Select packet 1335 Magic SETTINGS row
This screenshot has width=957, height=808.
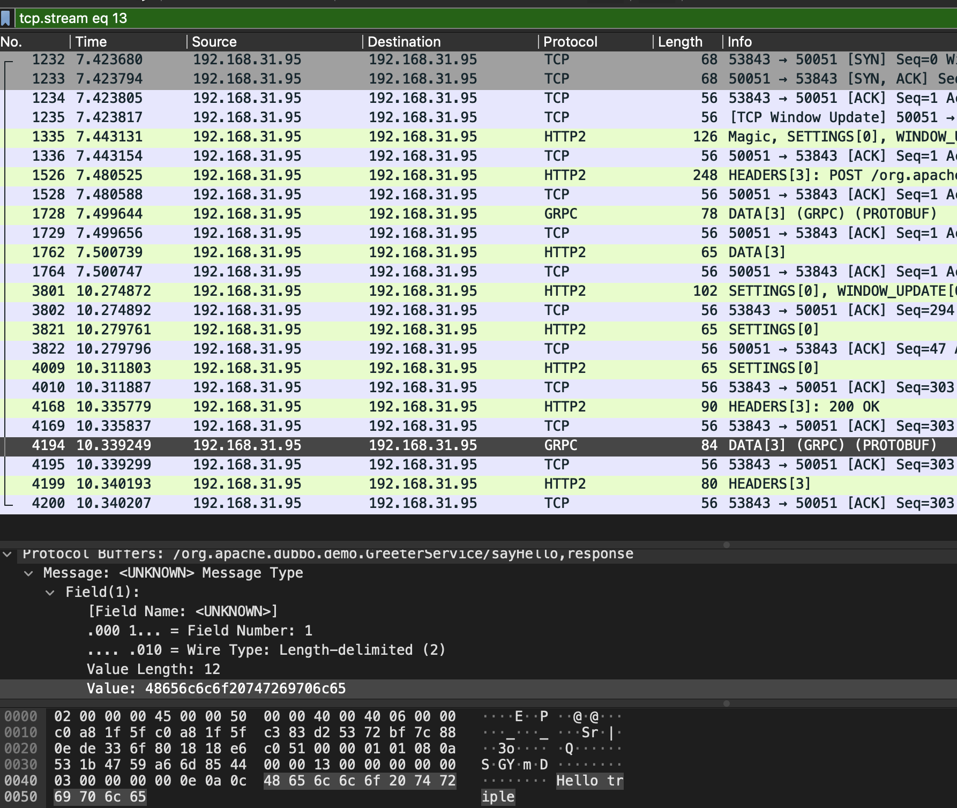tap(478, 137)
